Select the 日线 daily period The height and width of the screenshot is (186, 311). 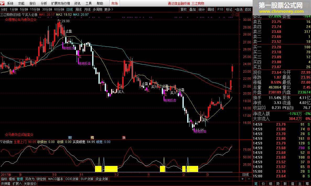click(70, 9)
